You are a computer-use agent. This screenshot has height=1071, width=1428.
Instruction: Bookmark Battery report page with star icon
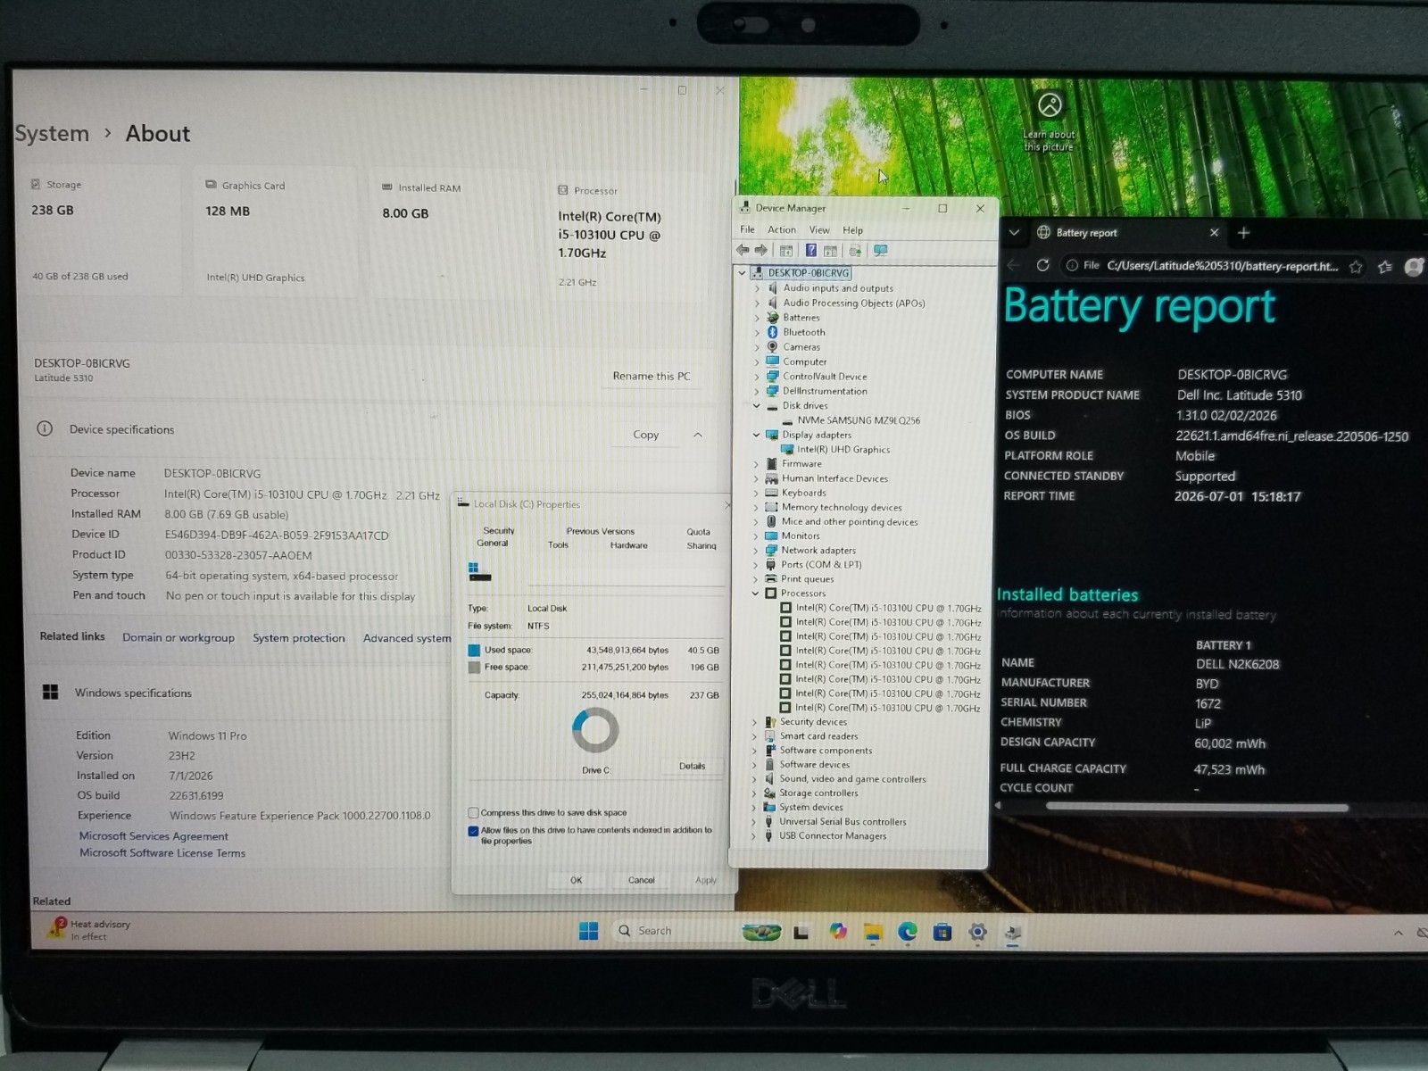[x=1356, y=266]
